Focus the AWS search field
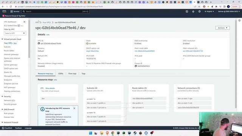242x136 pixels. click(x=55, y=11)
